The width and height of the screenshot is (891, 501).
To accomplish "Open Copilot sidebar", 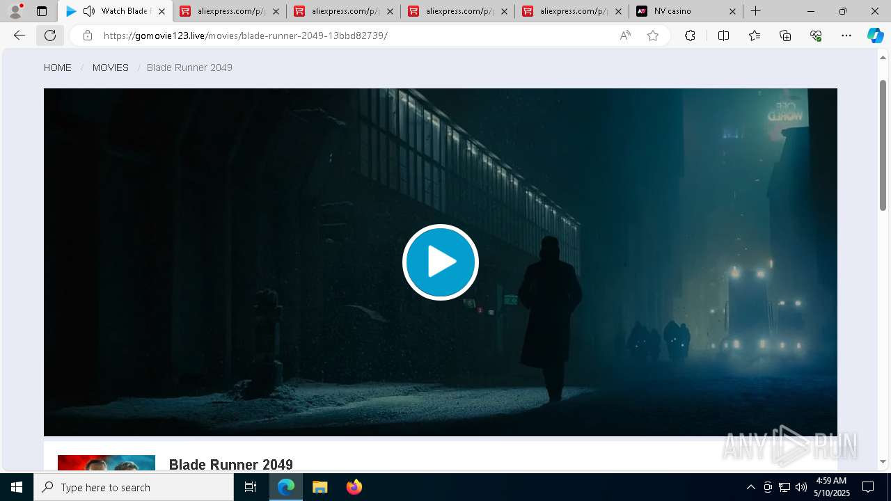I will pos(875,35).
